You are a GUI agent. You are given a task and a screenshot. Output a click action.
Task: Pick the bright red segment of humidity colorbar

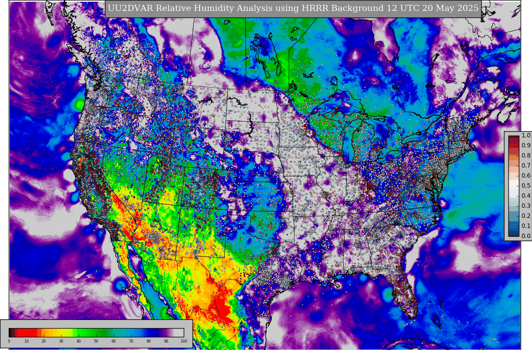[x=27, y=332]
